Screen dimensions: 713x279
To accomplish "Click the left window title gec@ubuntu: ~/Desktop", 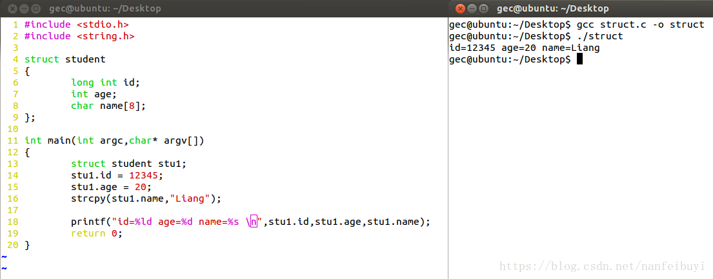I will pos(105,8).
